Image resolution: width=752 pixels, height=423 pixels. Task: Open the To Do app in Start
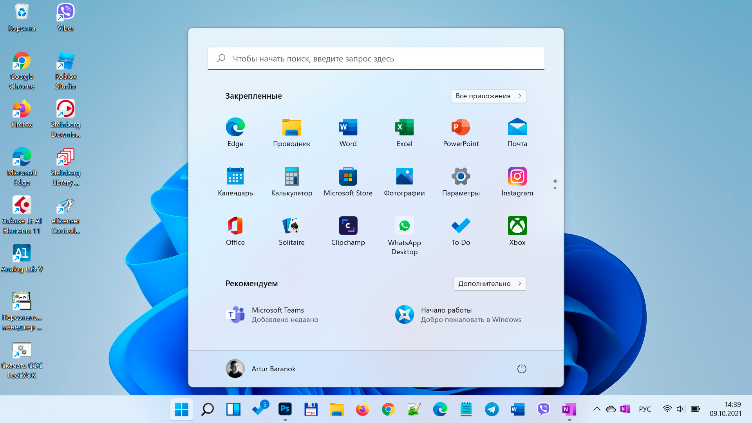point(461,231)
